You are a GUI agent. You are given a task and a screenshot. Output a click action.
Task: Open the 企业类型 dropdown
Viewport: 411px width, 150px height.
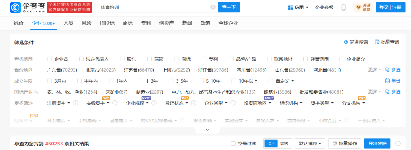click(x=216, y=103)
